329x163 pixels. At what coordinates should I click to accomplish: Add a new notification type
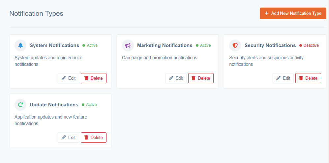pyautogui.click(x=293, y=14)
